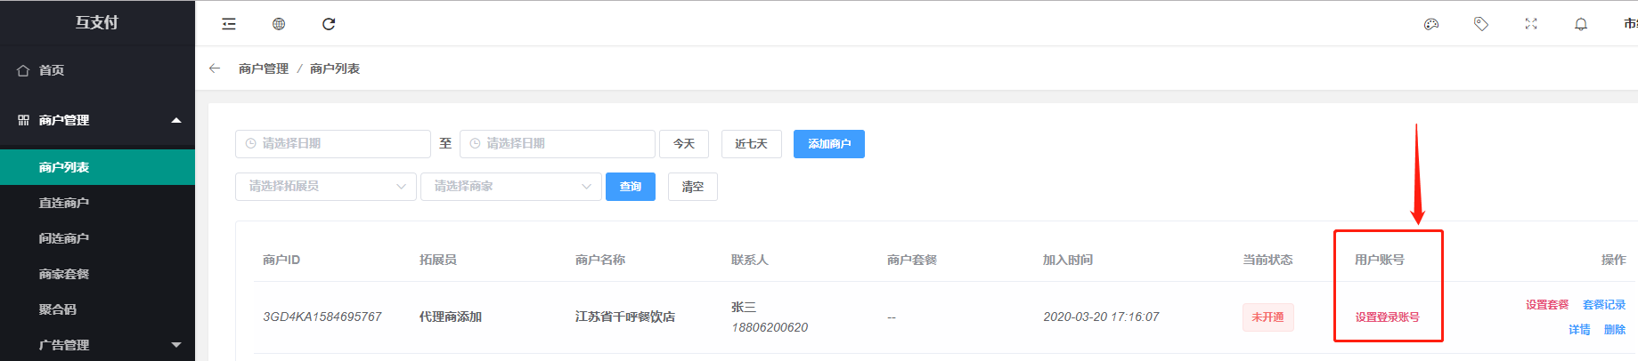Image resolution: width=1638 pixels, height=361 pixels.
Task: Click the 商户管理 breadcrumb
Action: (x=264, y=68)
